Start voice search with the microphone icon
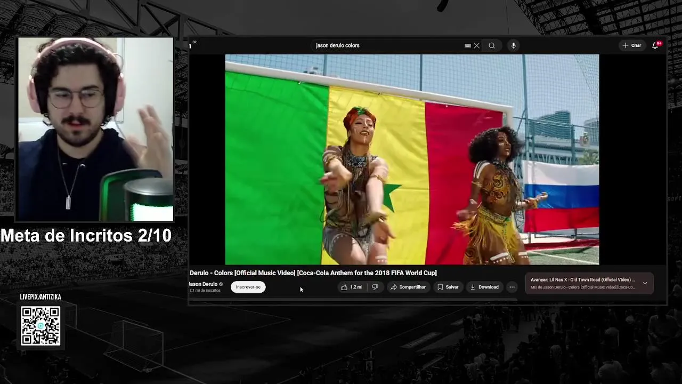The width and height of the screenshot is (682, 384). pyautogui.click(x=513, y=46)
